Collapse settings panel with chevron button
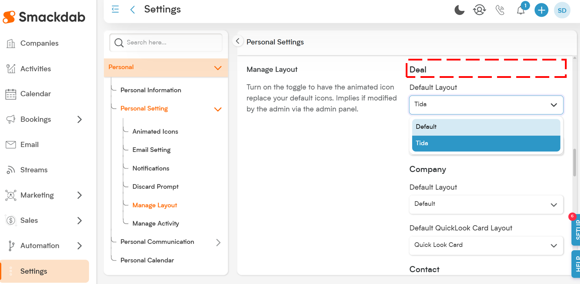The width and height of the screenshot is (580, 284). point(238,41)
